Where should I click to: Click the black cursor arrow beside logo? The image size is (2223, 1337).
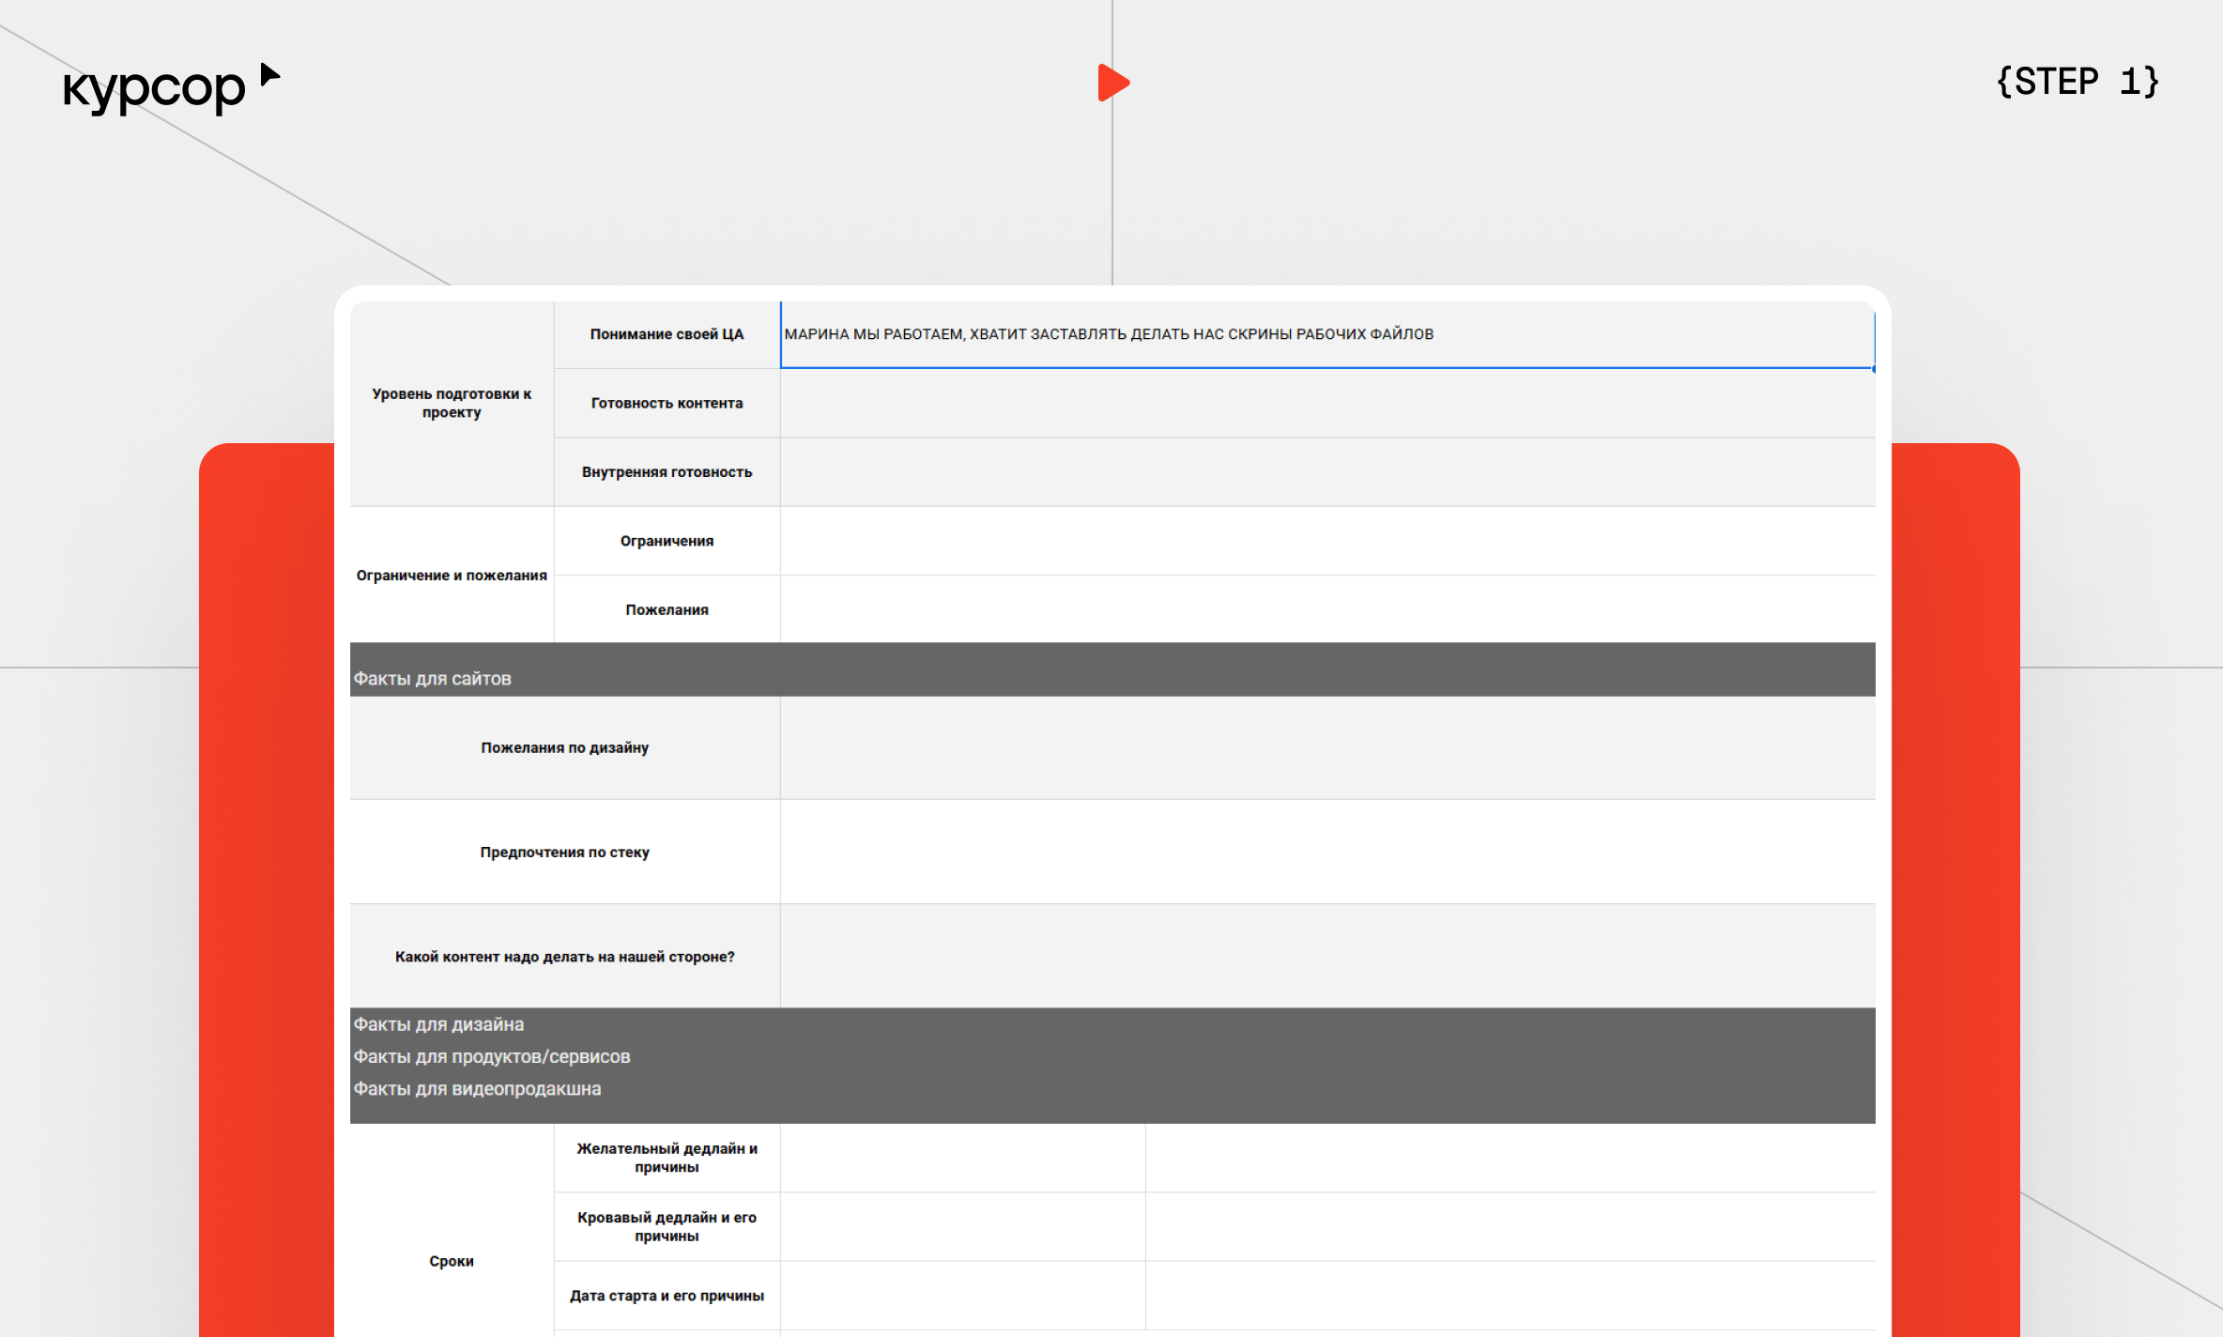click(x=270, y=74)
